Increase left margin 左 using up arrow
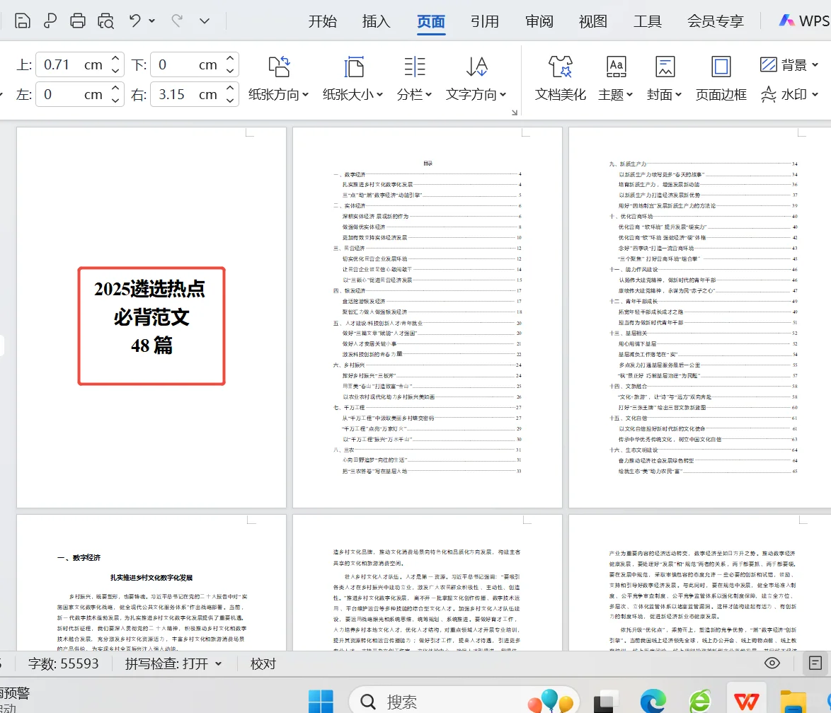The height and width of the screenshot is (713, 831). pyautogui.click(x=115, y=88)
